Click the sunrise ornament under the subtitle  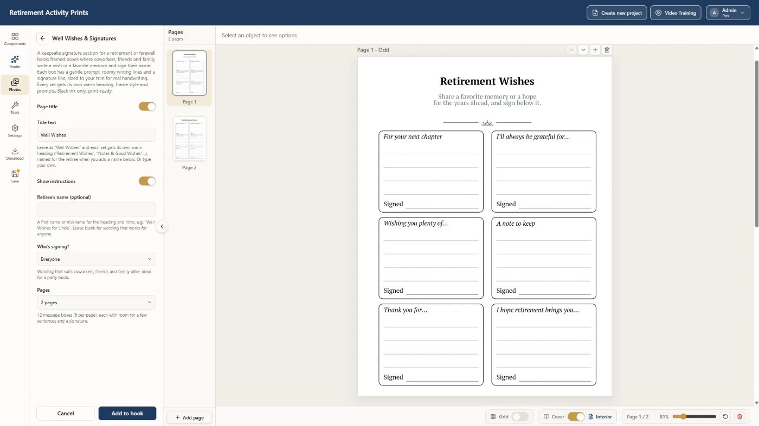487,123
